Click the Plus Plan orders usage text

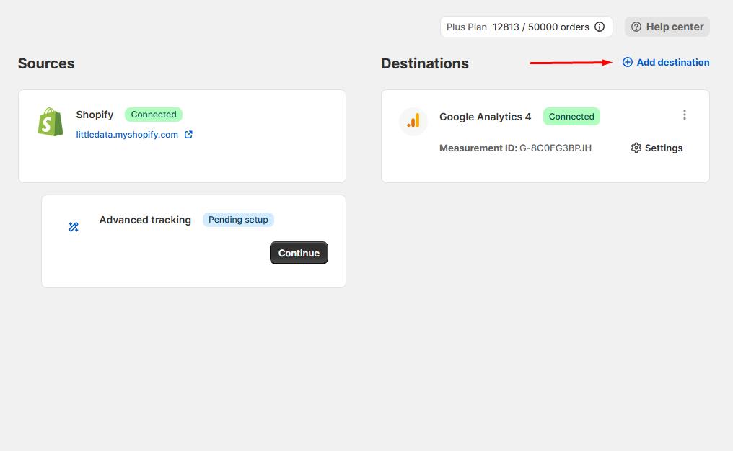[x=517, y=27]
